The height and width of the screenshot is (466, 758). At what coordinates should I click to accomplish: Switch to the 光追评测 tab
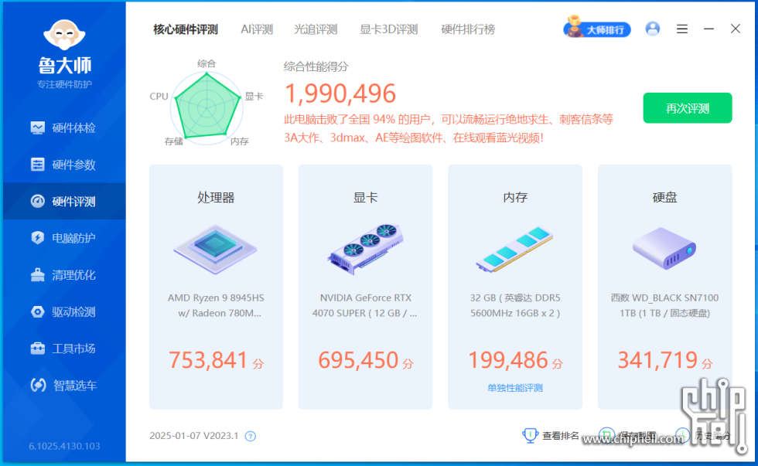(x=316, y=29)
